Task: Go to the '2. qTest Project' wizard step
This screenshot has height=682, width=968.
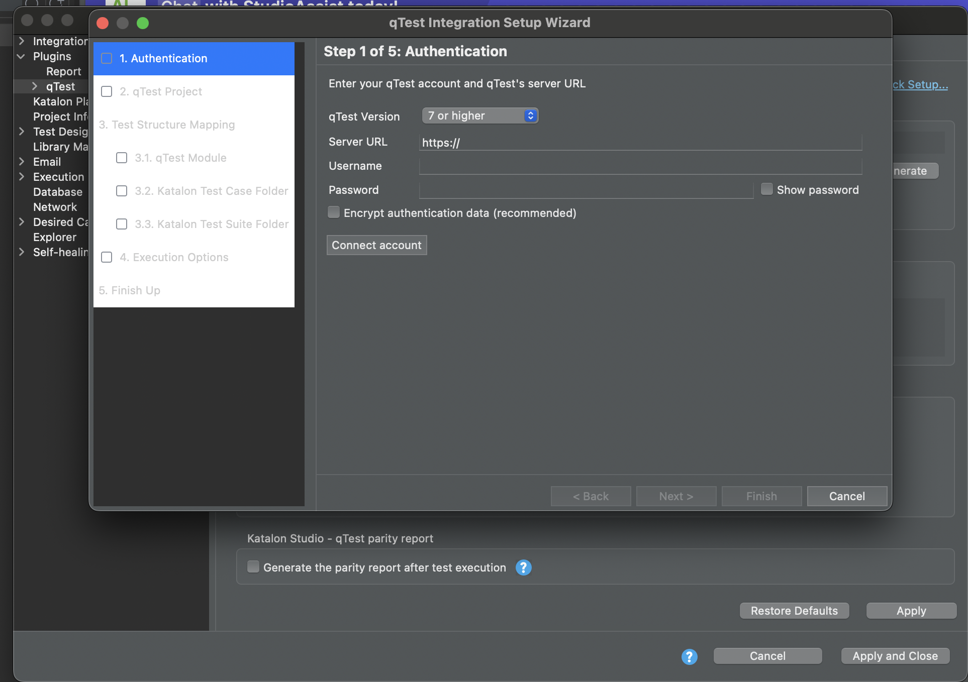Action: pyautogui.click(x=160, y=91)
